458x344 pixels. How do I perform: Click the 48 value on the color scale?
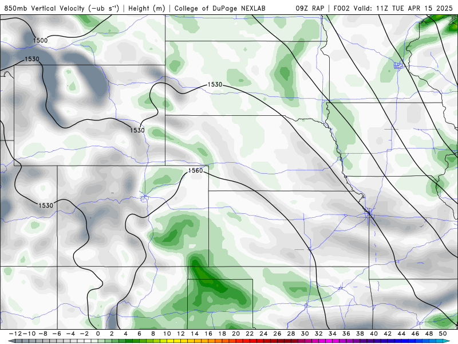click(x=429, y=334)
